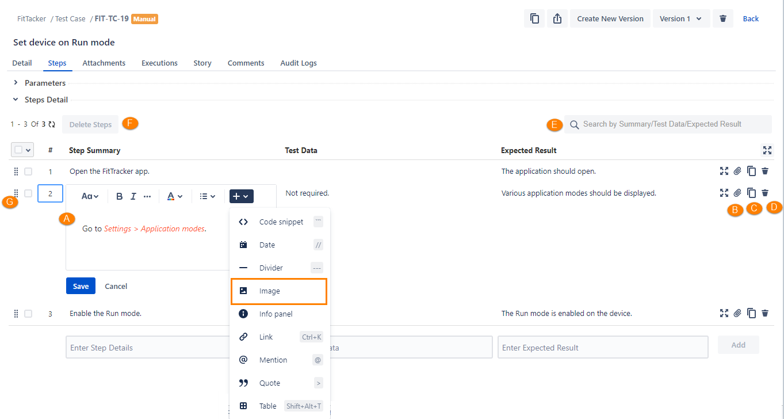Attach a file to step 1

coord(737,171)
